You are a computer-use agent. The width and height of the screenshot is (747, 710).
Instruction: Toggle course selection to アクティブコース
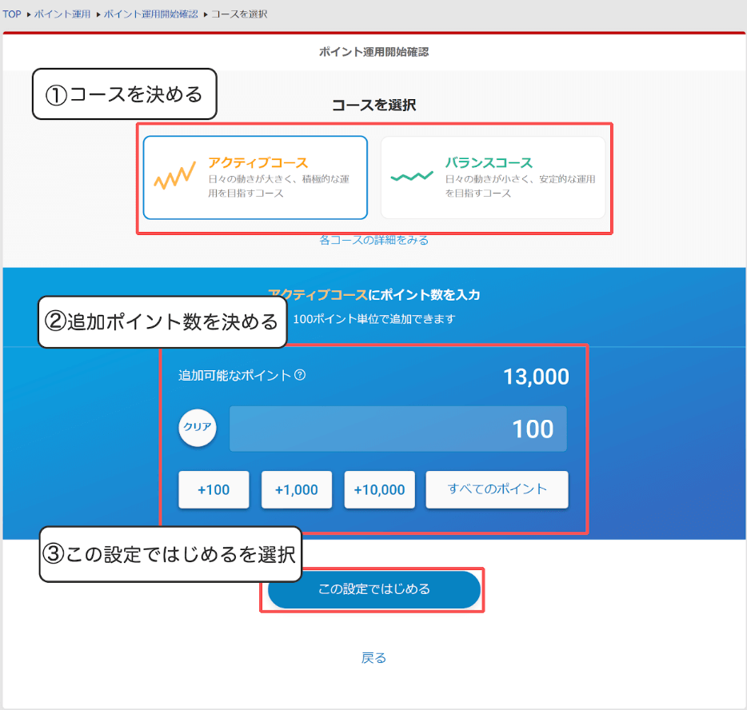click(x=256, y=177)
